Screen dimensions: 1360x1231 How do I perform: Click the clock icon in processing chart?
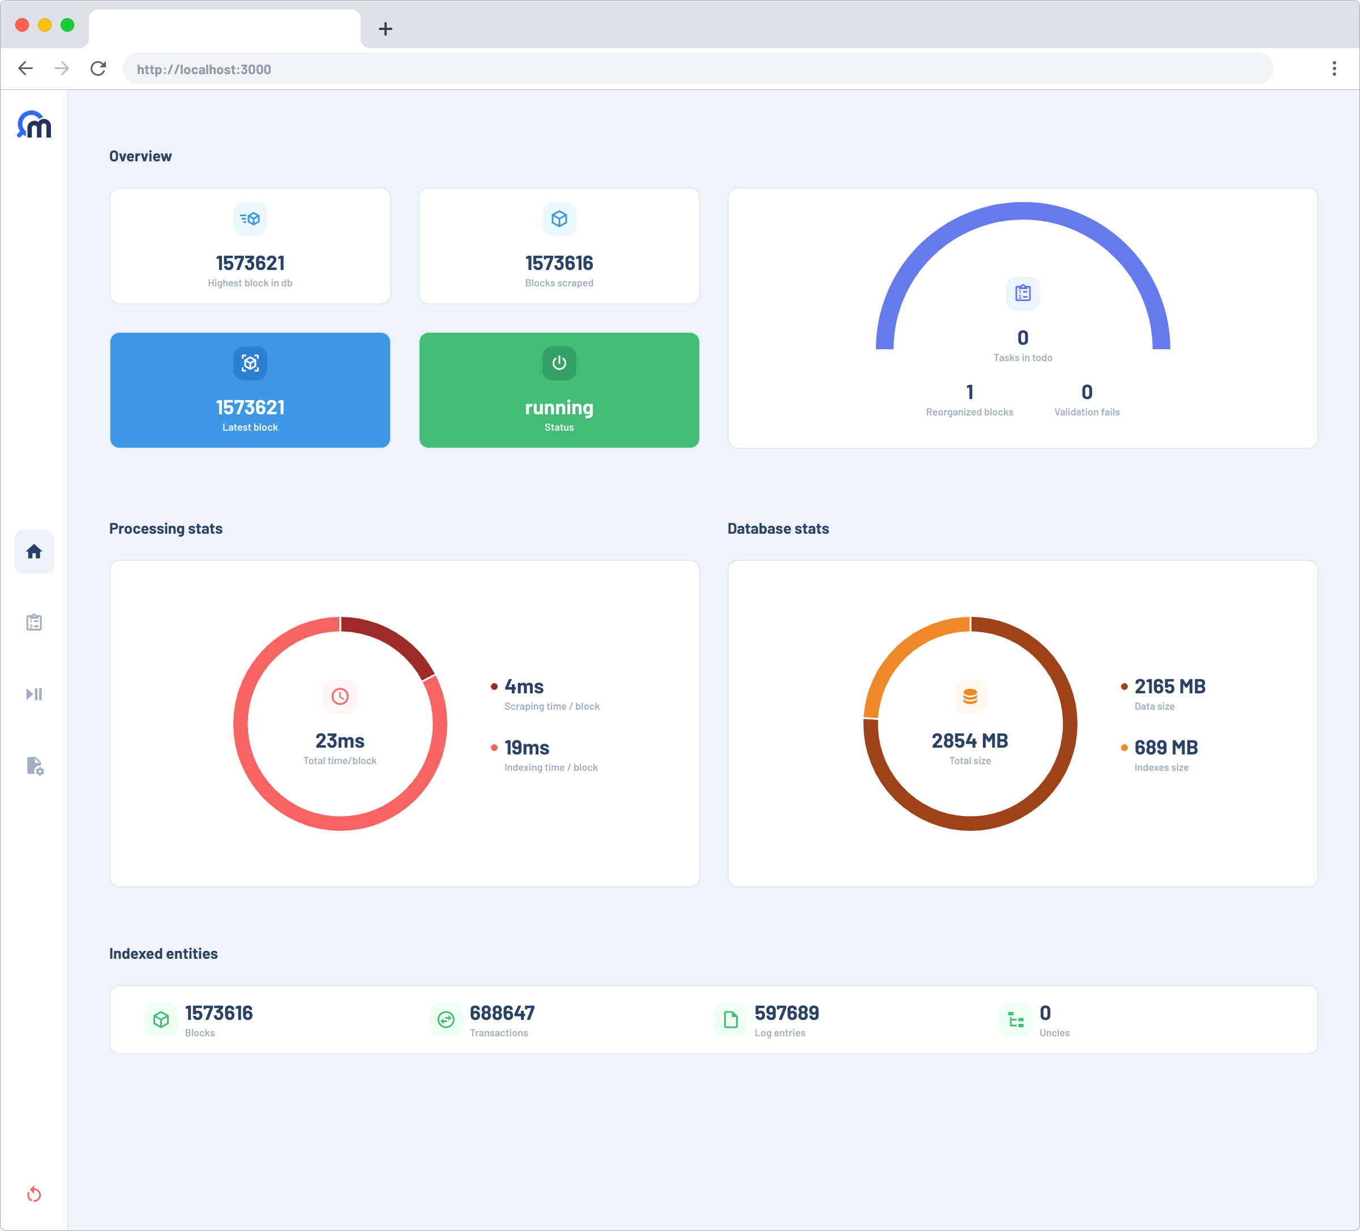340,696
